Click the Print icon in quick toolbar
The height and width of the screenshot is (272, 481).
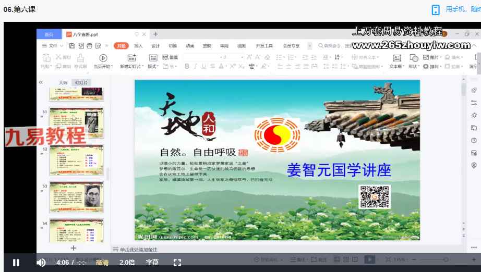(90, 46)
